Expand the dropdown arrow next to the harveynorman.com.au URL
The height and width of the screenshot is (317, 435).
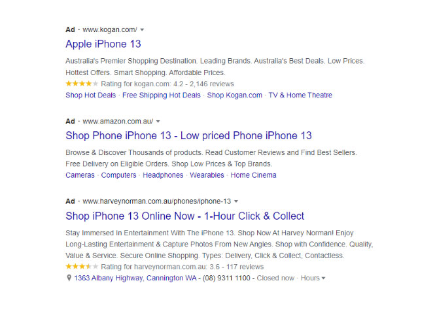(x=236, y=201)
